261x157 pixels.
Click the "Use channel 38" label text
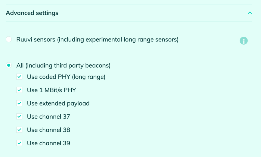pyautogui.click(x=48, y=130)
